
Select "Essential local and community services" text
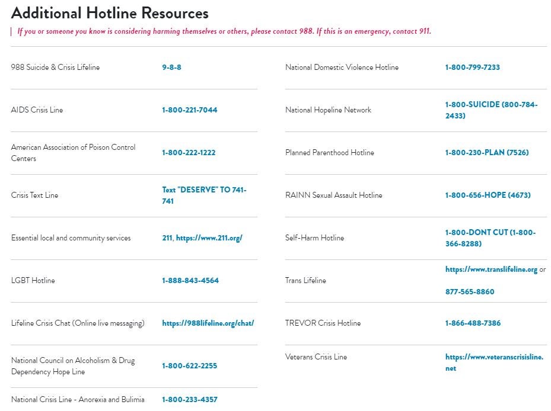(x=71, y=238)
